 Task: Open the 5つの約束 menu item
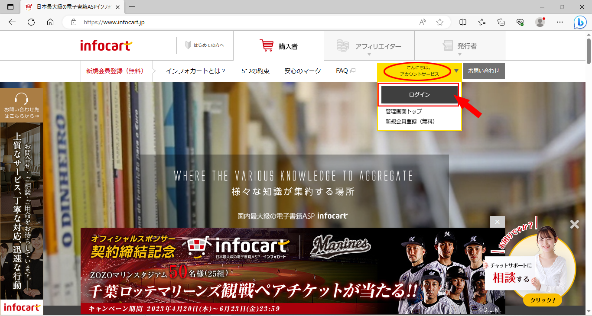coord(255,71)
